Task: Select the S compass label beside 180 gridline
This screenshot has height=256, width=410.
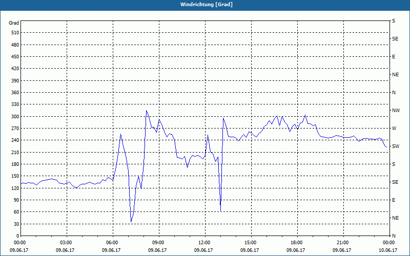Action: pyautogui.click(x=394, y=164)
